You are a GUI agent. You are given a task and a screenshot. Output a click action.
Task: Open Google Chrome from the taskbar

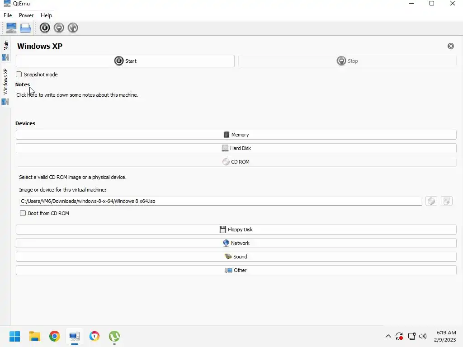55,336
